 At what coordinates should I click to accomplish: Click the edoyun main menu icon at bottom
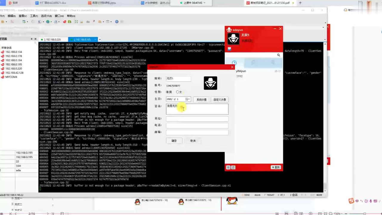[228, 168]
